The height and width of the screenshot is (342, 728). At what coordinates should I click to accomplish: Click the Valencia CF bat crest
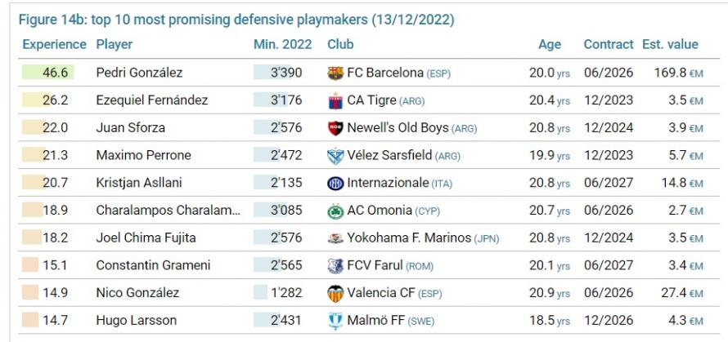click(335, 293)
